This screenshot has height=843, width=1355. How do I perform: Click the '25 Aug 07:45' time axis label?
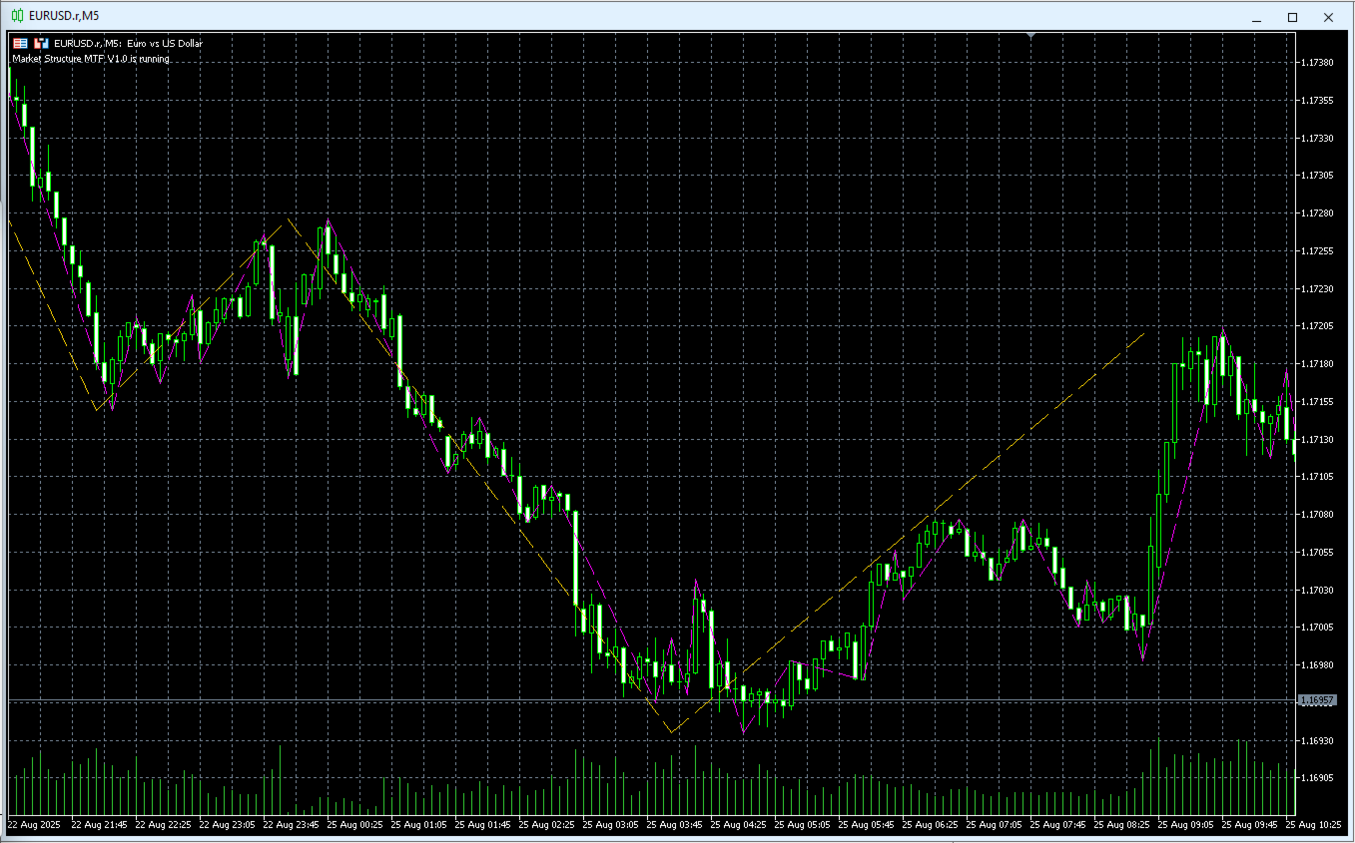(x=1057, y=825)
